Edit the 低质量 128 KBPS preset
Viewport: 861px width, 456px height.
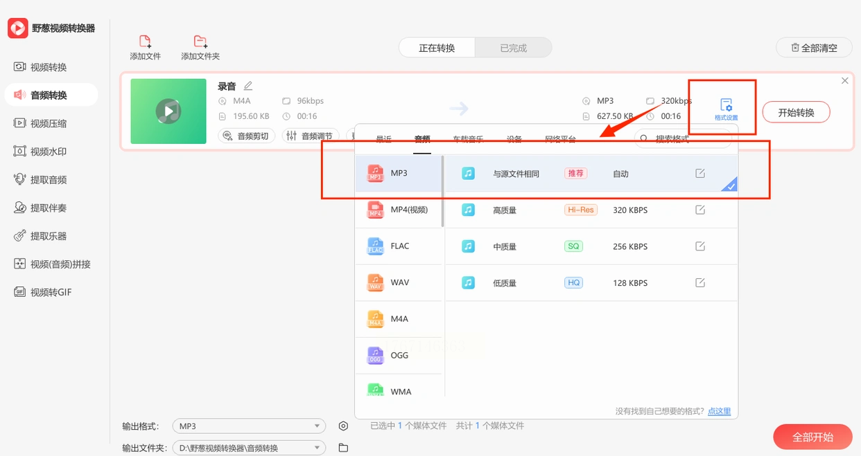700,282
